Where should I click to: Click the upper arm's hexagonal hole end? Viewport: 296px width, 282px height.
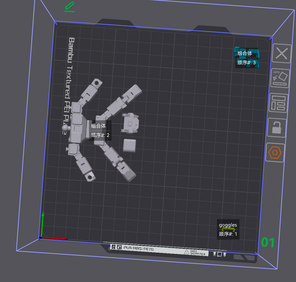[x=97, y=83]
